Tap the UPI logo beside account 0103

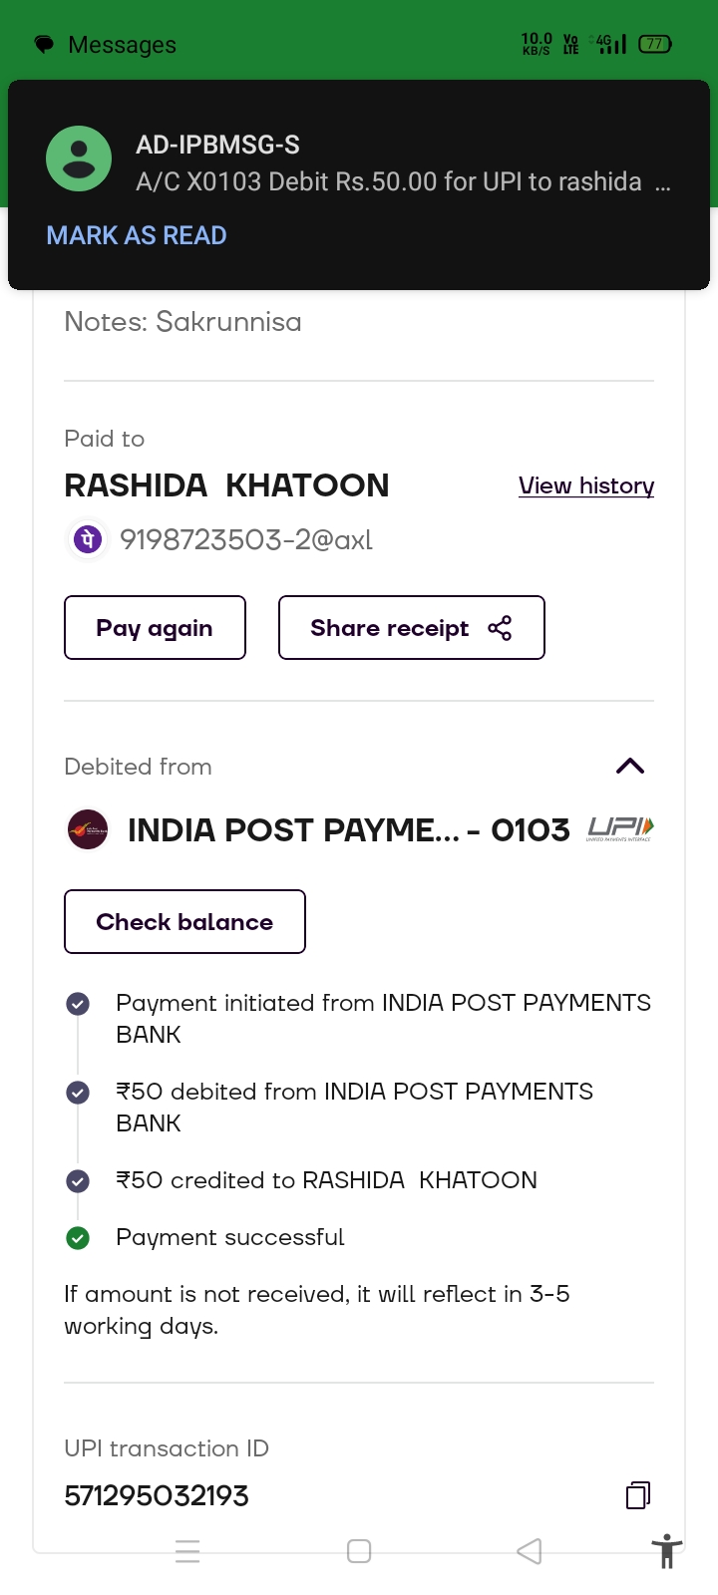pos(620,828)
